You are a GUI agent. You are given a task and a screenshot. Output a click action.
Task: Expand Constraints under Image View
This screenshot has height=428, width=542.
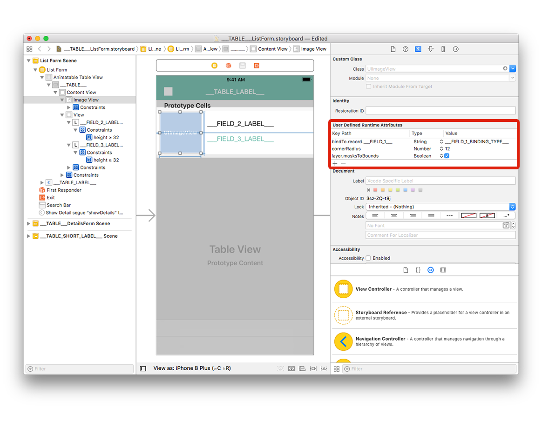pyautogui.click(x=69, y=107)
